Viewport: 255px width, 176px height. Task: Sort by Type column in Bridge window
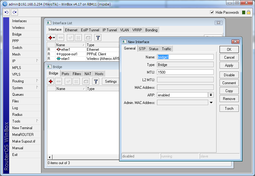click(x=103, y=89)
